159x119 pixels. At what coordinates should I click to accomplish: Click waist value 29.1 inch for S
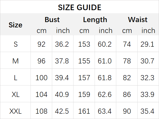coord(148,44)
